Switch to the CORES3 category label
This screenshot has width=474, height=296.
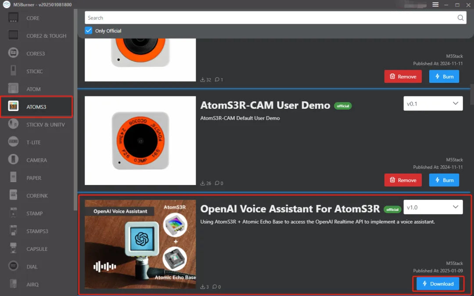[x=36, y=53]
